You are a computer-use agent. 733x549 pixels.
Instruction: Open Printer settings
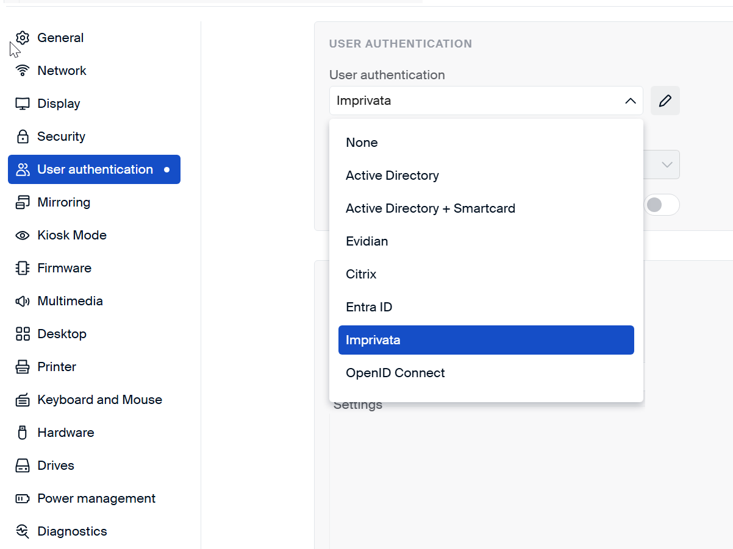pos(94,367)
